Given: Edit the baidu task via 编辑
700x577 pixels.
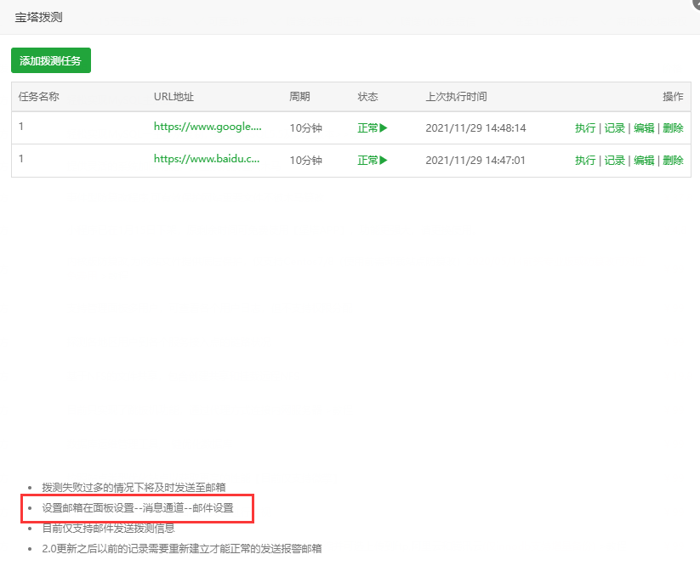Looking at the screenshot, I should 644,160.
